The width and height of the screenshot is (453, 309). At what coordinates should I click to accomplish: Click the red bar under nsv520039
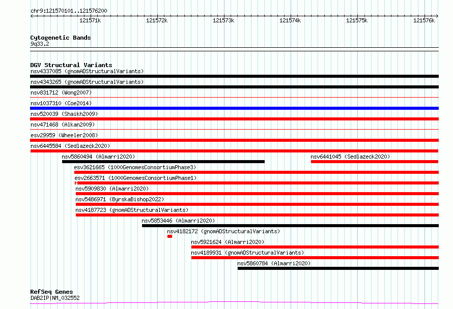coord(234,119)
